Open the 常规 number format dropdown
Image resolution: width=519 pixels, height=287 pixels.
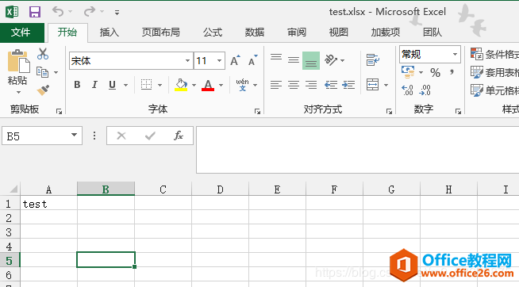click(x=456, y=55)
